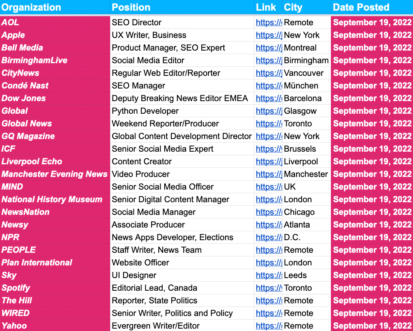Image resolution: width=413 pixels, height=331 pixels.
Task: Select the Link column header
Action: pos(268,7)
